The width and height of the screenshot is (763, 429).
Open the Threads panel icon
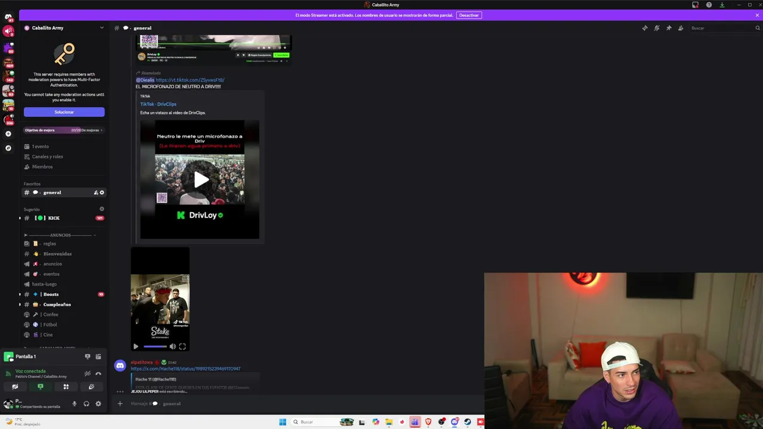(x=644, y=28)
